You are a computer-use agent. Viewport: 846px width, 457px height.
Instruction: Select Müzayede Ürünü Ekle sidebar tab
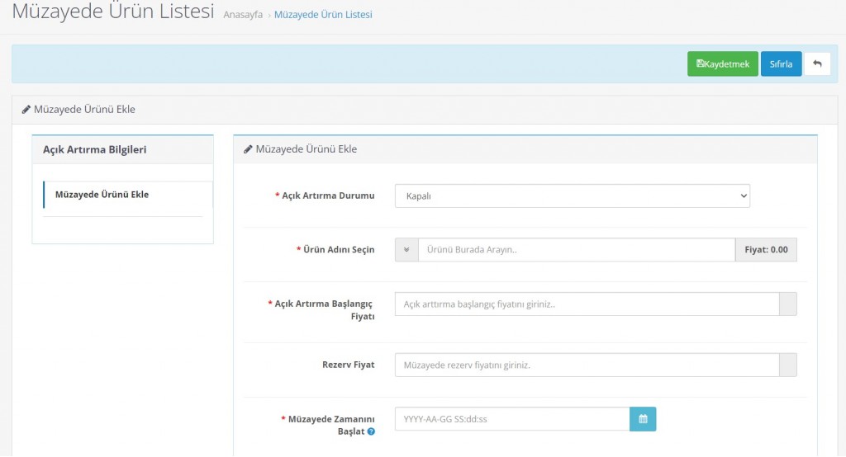click(102, 195)
